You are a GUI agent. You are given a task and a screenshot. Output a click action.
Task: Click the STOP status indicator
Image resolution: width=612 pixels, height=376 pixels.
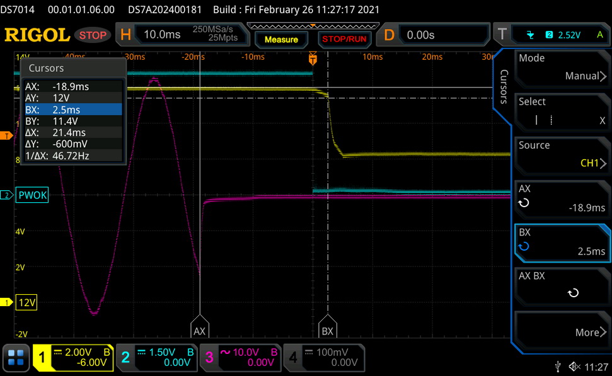[93, 35]
